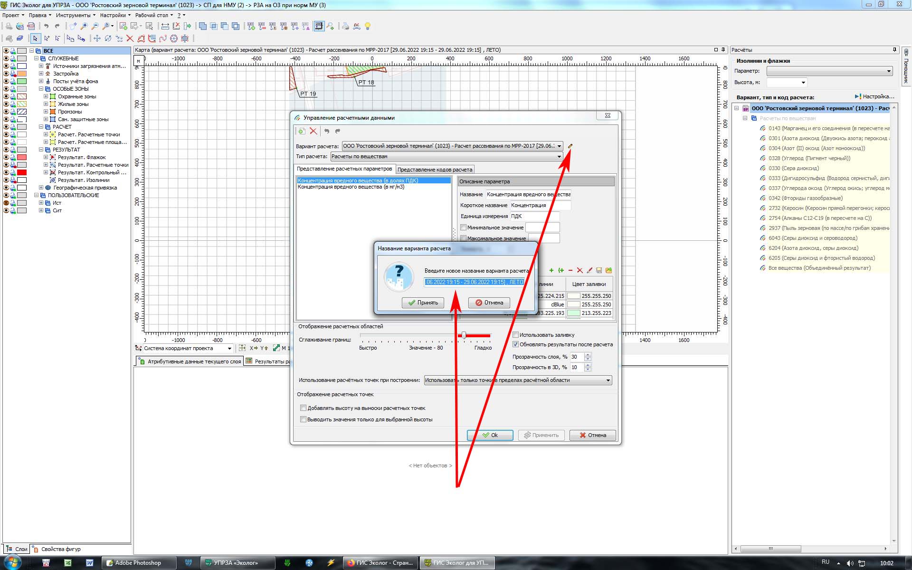Select the arrow pointer tool in toolbar

tap(35, 38)
